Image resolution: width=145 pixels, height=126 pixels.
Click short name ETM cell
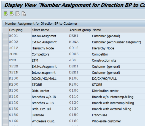point(50,60)
